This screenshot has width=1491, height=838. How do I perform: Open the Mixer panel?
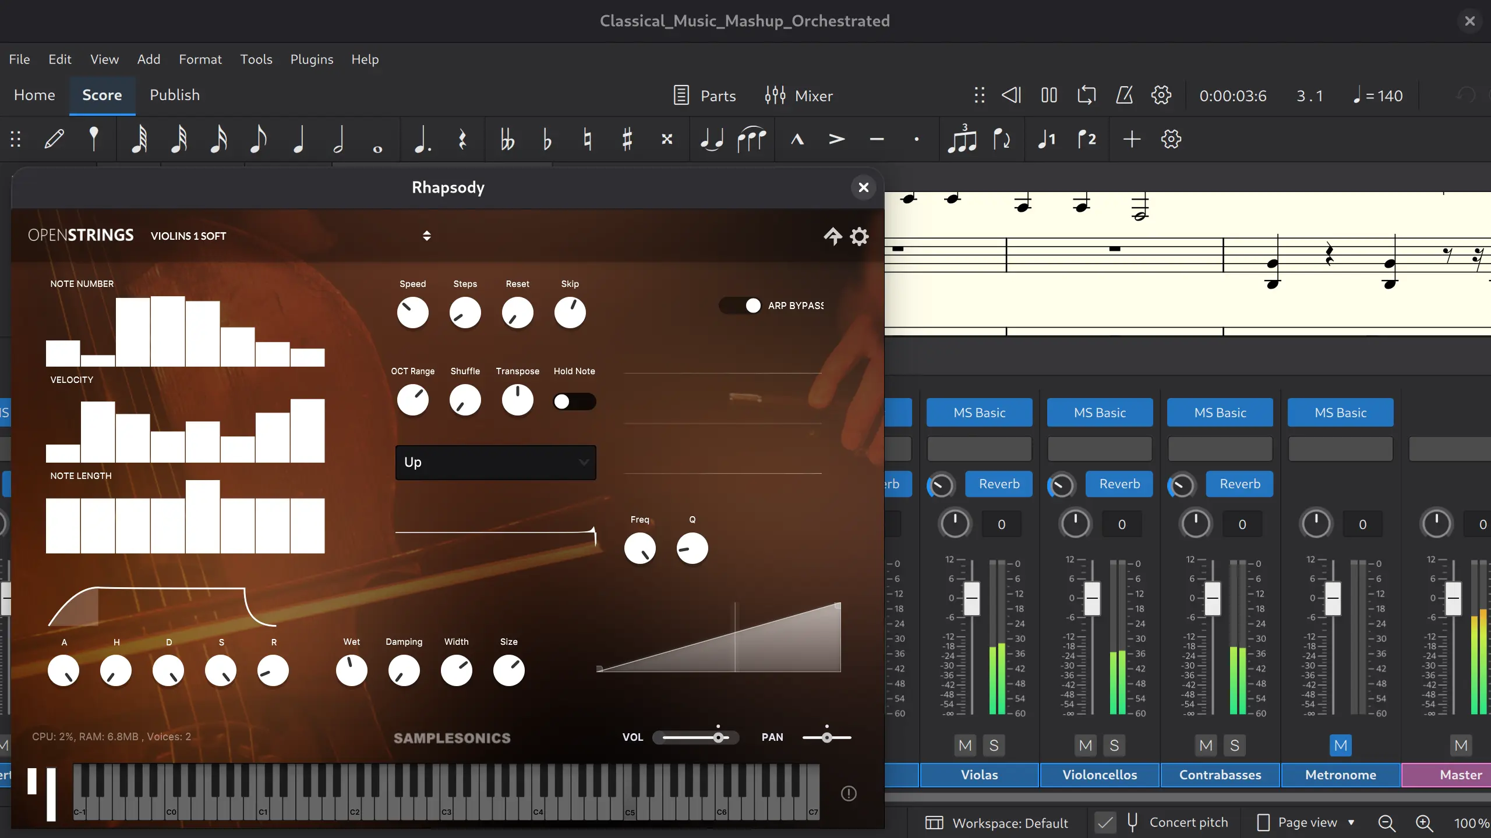point(799,95)
